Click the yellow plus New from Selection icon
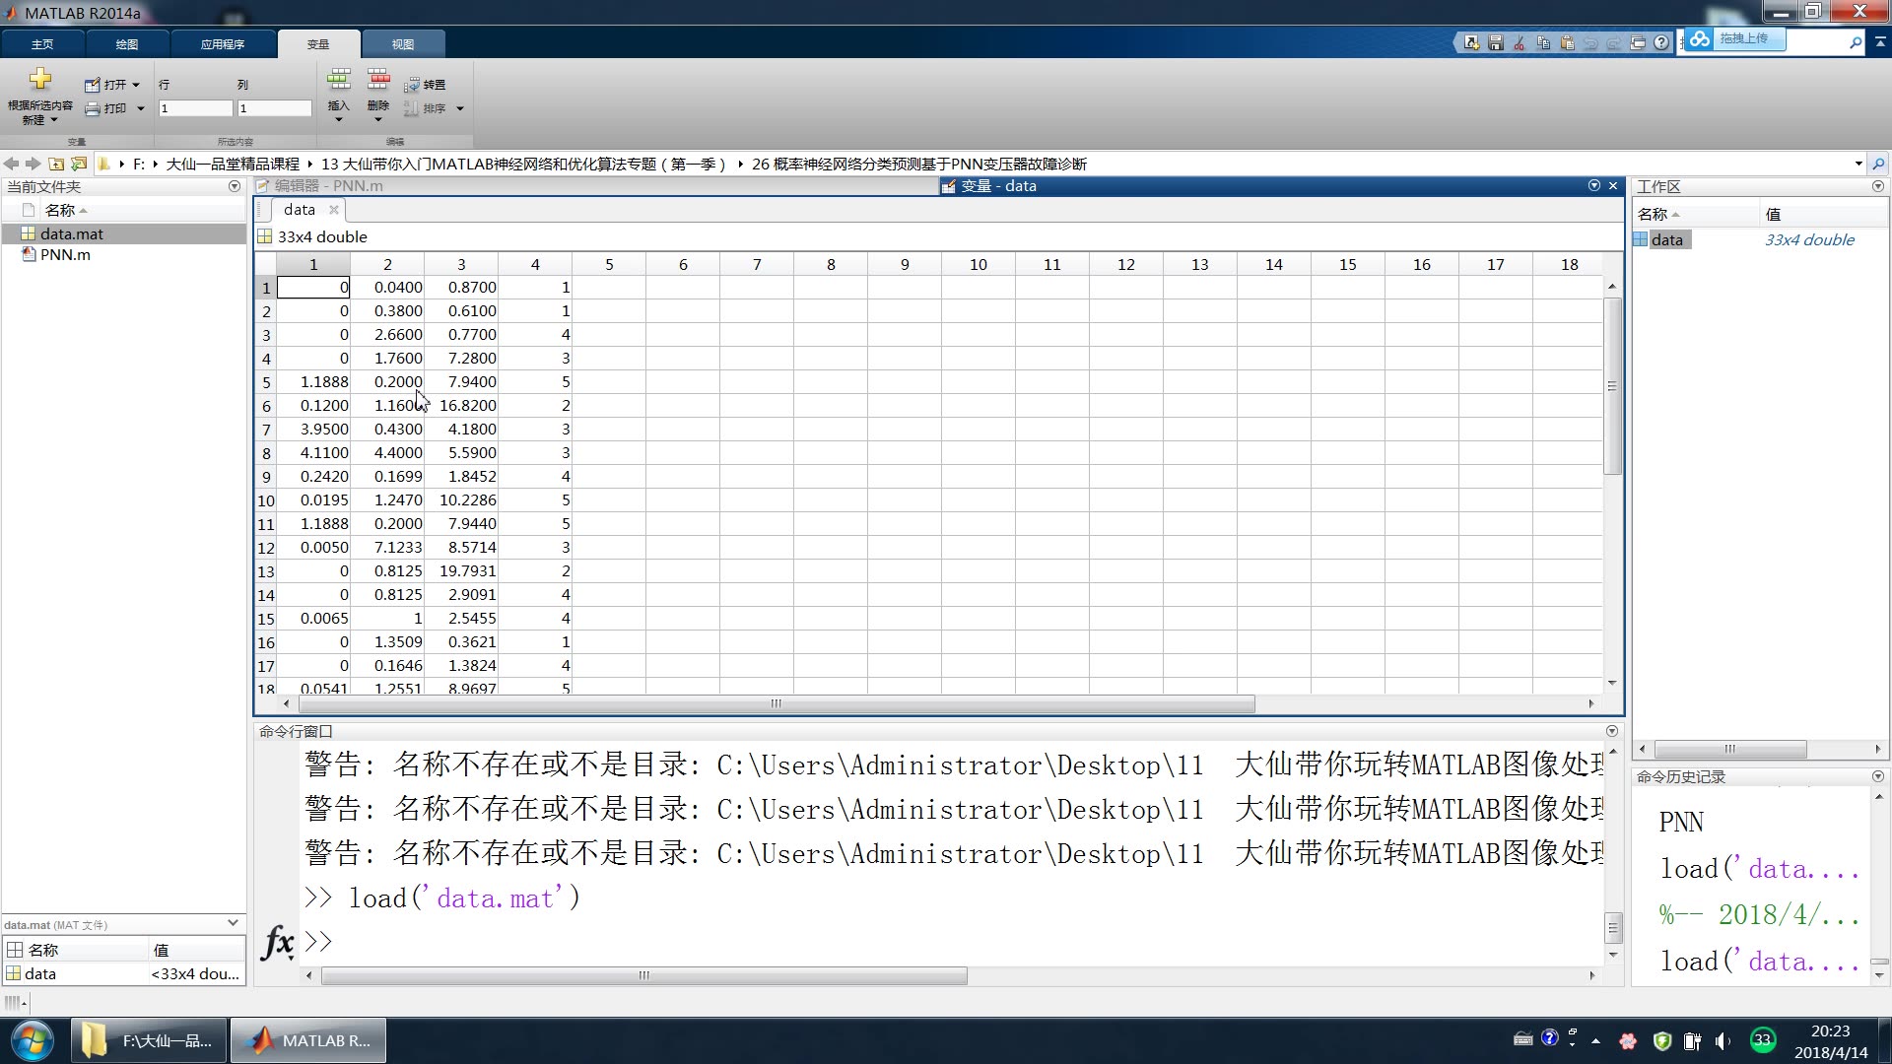The width and height of the screenshot is (1892, 1064). tap(40, 80)
